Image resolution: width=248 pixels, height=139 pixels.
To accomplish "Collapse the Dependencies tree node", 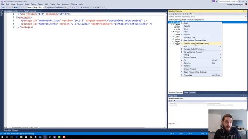I will tap(171, 25).
